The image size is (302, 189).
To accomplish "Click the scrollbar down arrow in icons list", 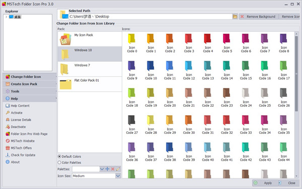I will point(296,176).
